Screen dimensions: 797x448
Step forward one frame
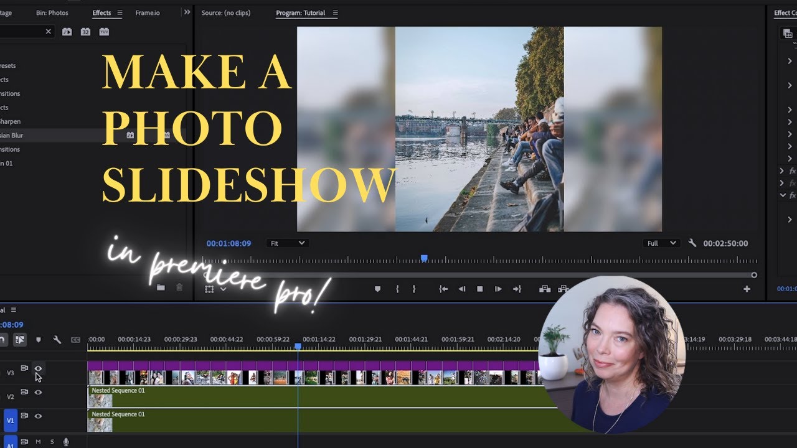[x=498, y=289]
